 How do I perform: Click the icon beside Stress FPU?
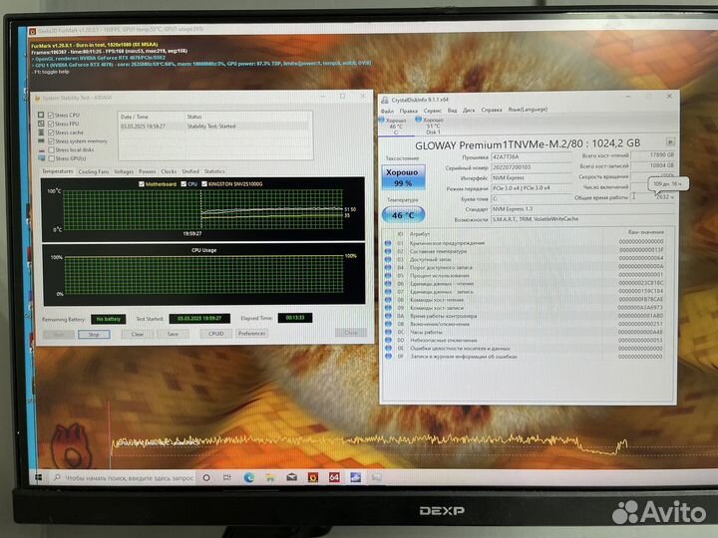(x=41, y=124)
